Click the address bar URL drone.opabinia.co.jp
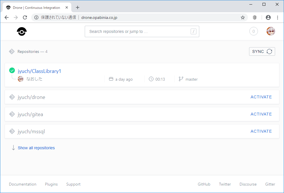The height and width of the screenshot is (193, 284). pyautogui.click(x=99, y=17)
